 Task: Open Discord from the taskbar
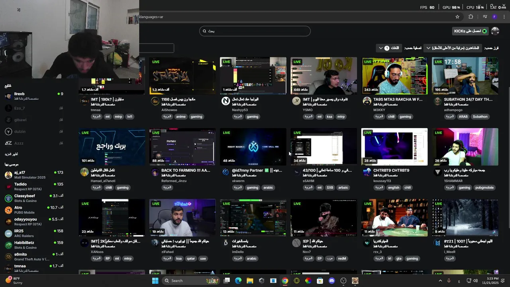(331, 281)
